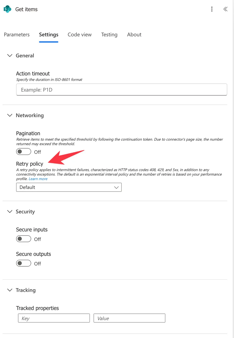Image resolution: width=234 pixels, height=338 pixels.
Task: Enable Secure outputs
Action: pyautogui.click(x=23, y=263)
